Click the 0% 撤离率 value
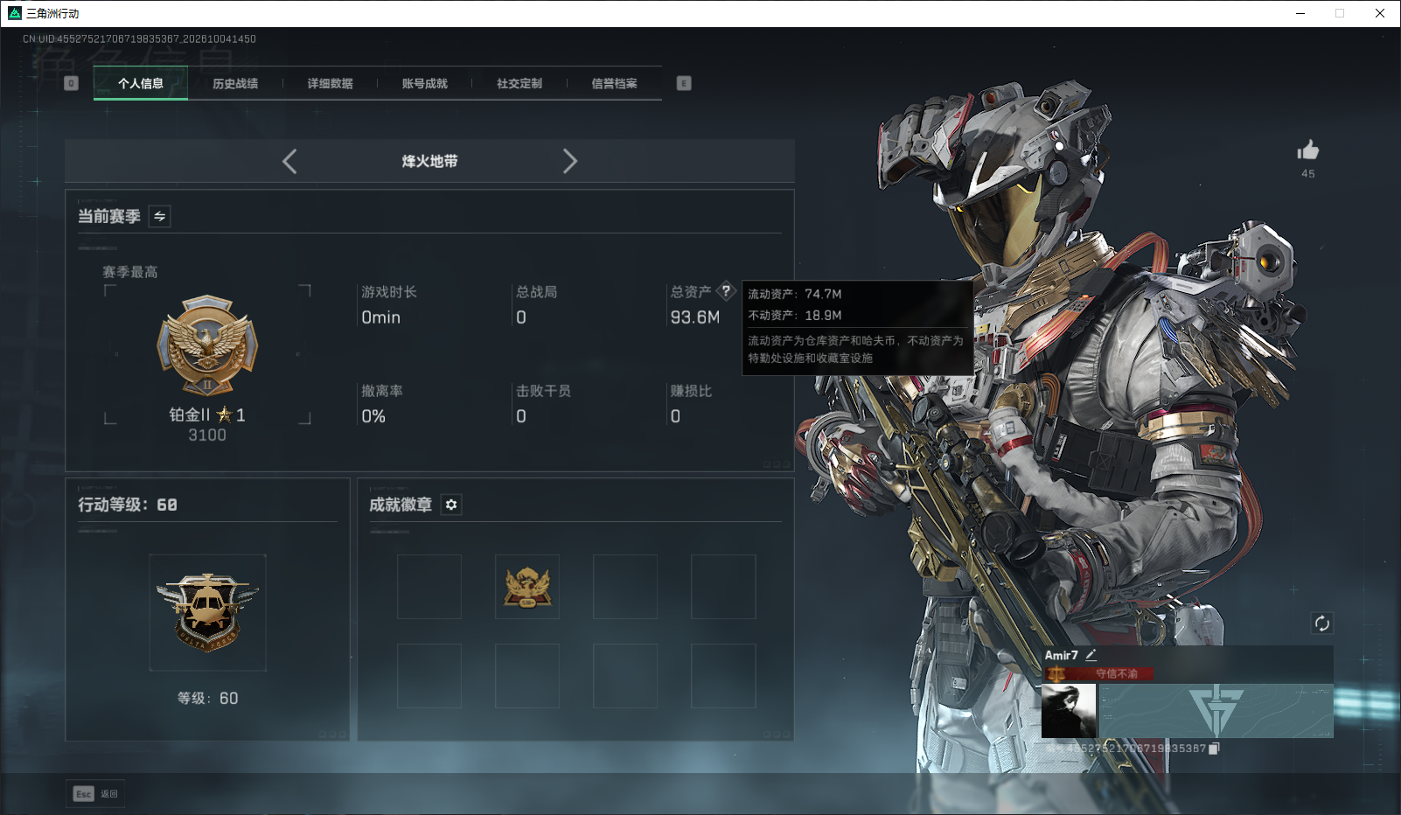 (x=373, y=416)
